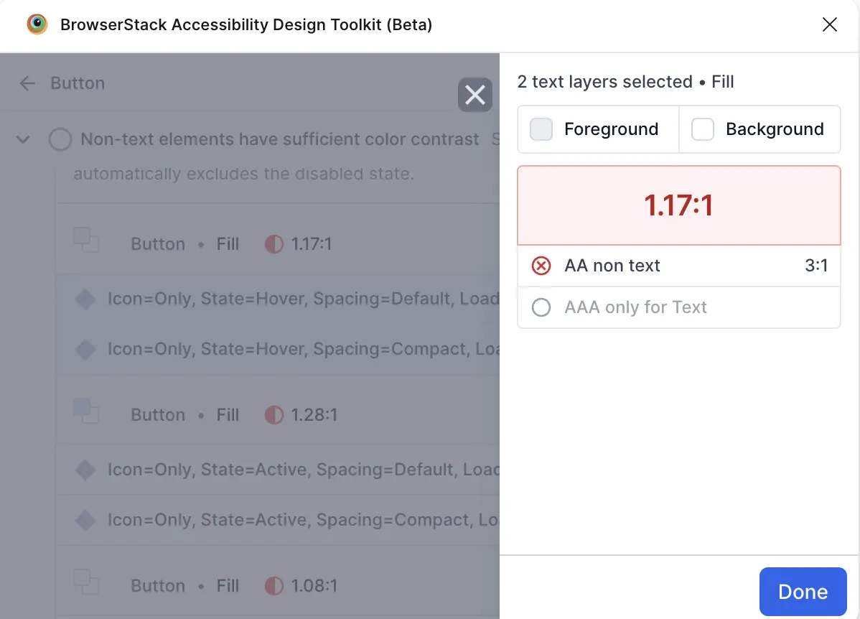The height and width of the screenshot is (619, 860).
Task: Click the BrowserStack eye logo icon
Action: coord(37,24)
